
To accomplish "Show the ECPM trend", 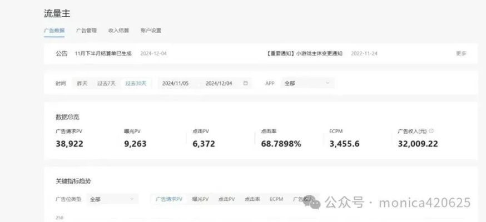I will click(276, 199).
